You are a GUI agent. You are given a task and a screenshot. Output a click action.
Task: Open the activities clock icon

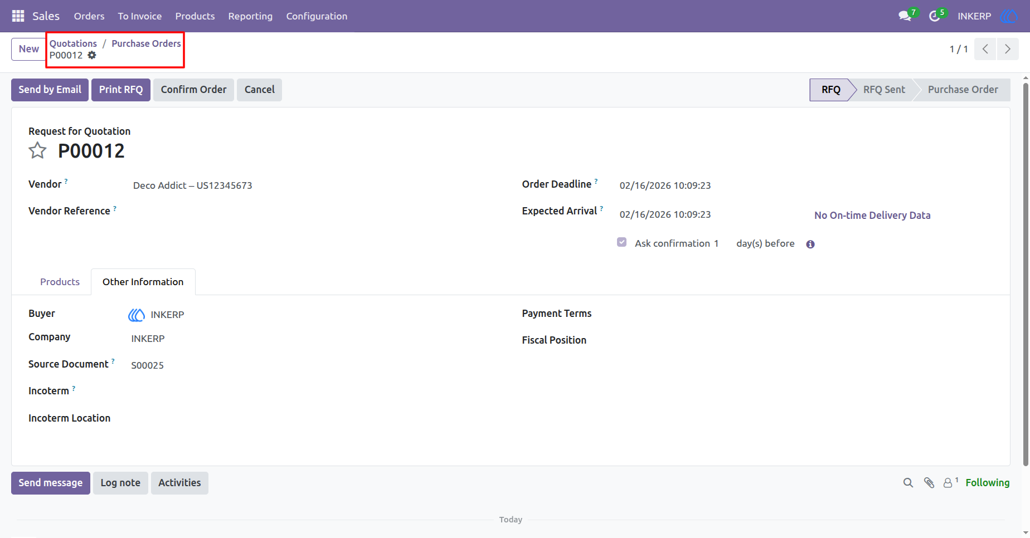tap(935, 16)
